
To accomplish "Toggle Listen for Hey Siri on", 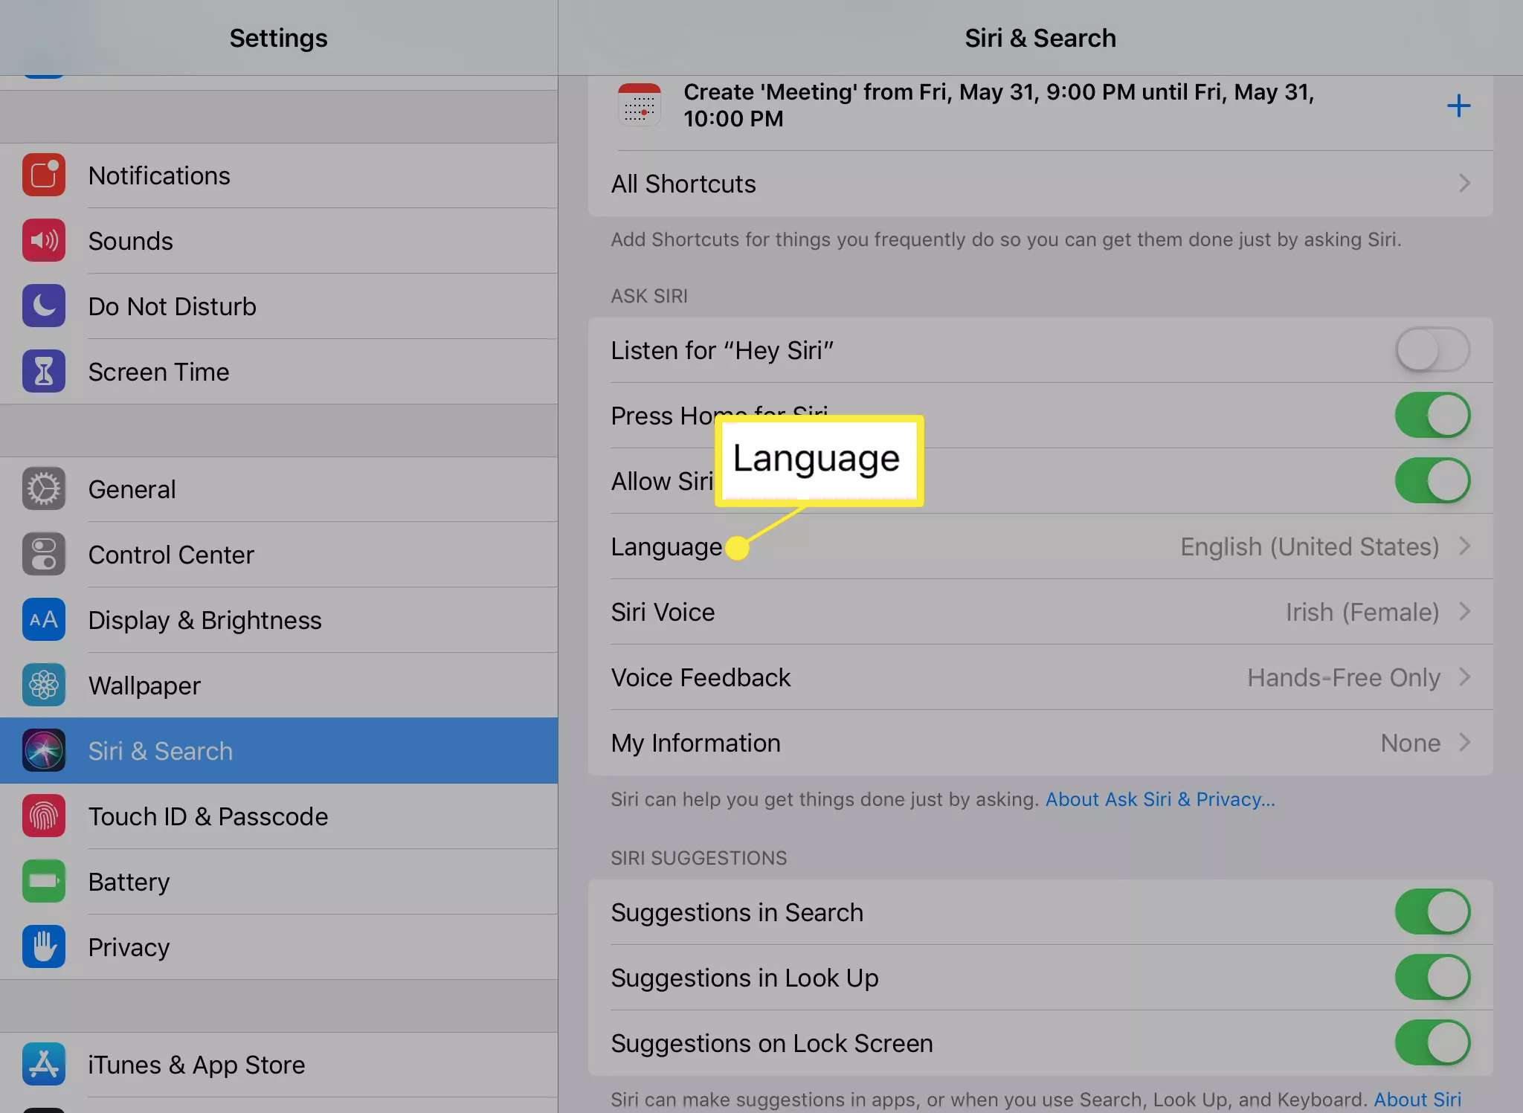I will point(1432,349).
